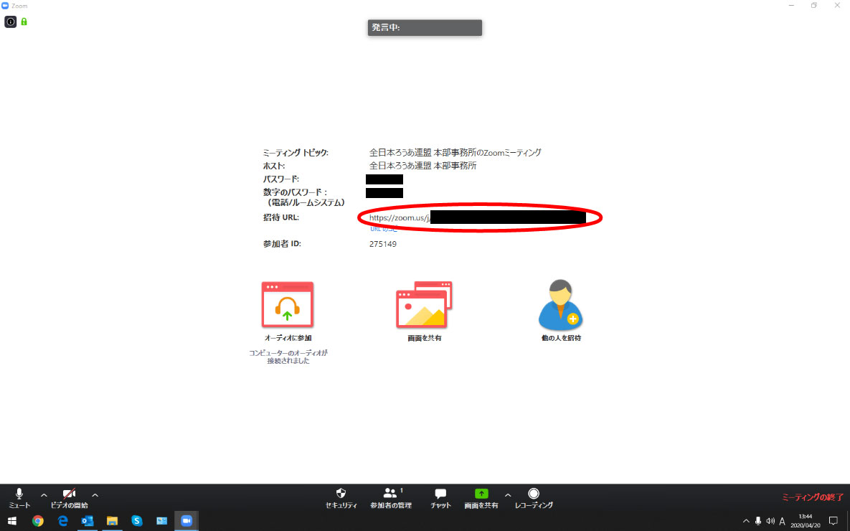This screenshot has height=531, width=850.
Task: Open the chat panel
Action: point(440,498)
